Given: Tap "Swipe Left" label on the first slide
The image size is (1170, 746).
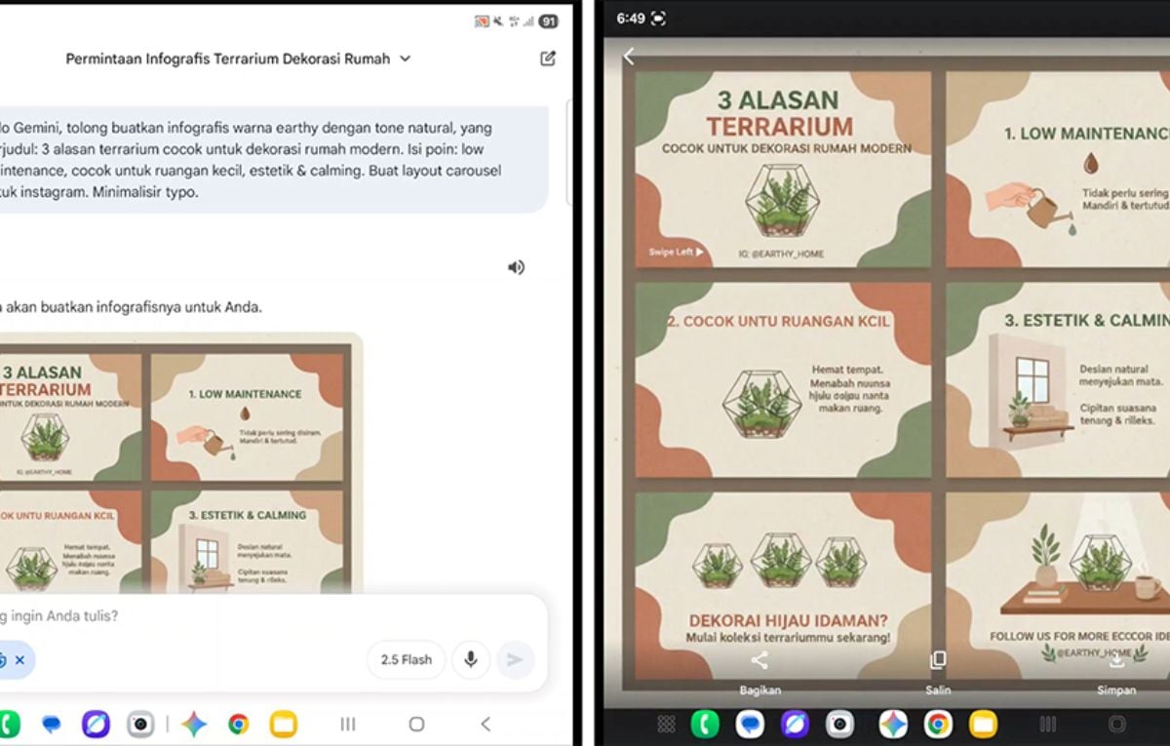Looking at the screenshot, I should [x=676, y=253].
